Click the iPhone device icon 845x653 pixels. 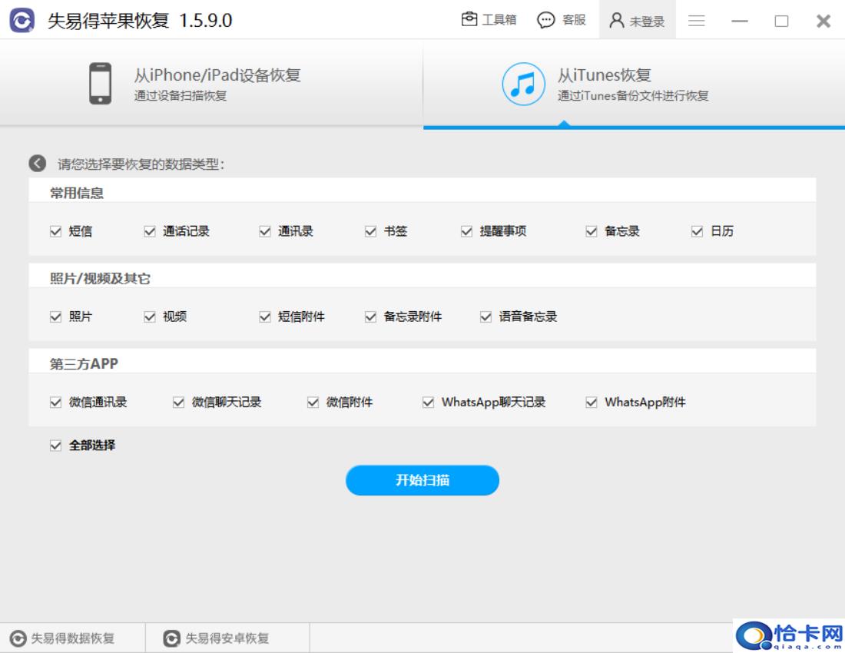pyautogui.click(x=100, y=83)
